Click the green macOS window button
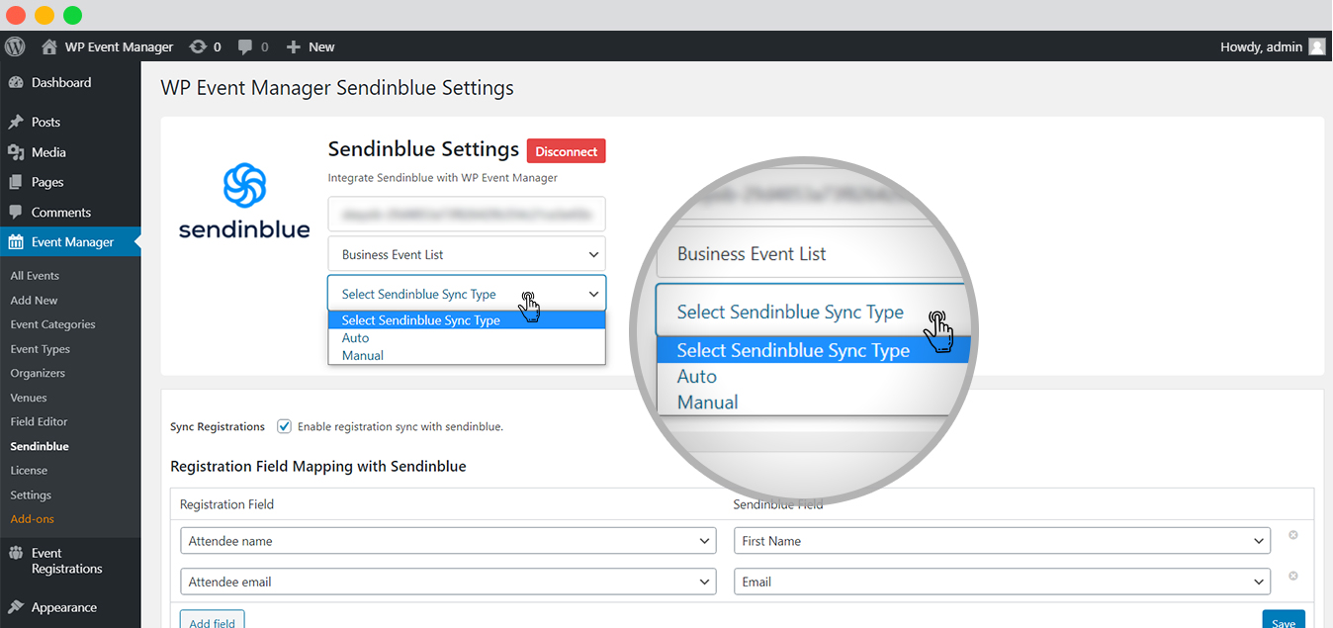This screenshot has width=1333, height=628. tap(72, 15)
